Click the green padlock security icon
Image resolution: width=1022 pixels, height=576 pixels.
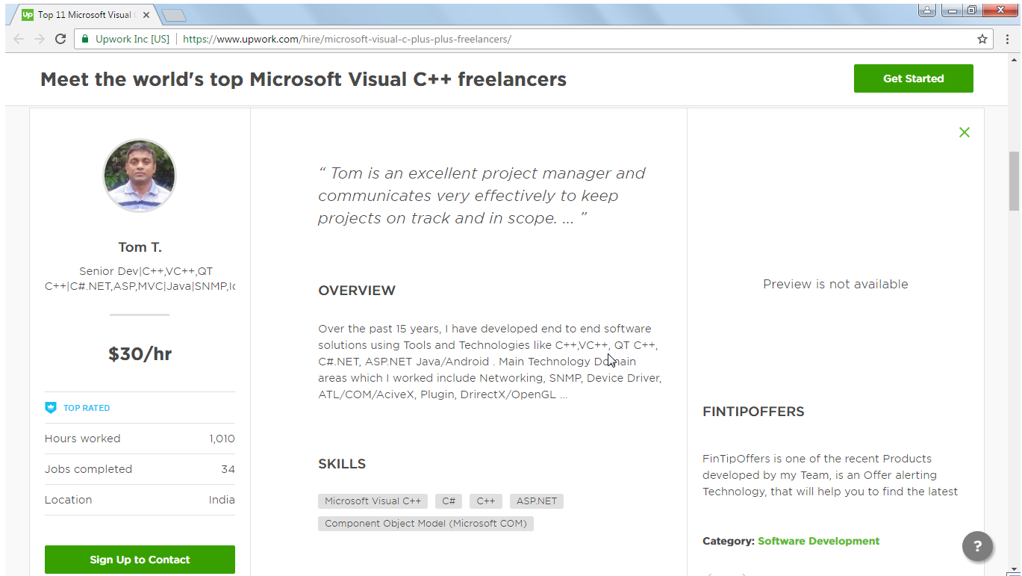coord(85,39)
